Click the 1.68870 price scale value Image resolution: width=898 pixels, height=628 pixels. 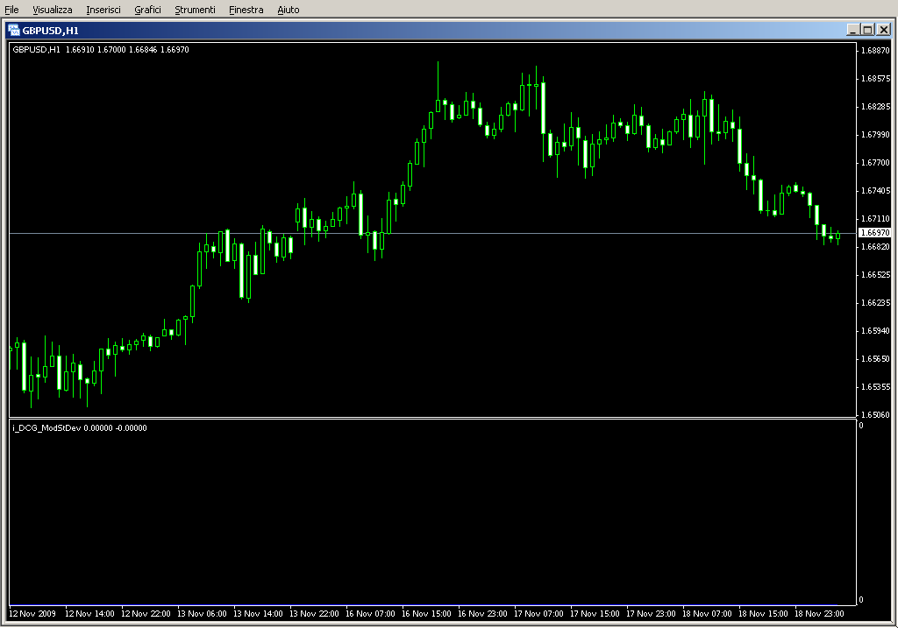876,50
